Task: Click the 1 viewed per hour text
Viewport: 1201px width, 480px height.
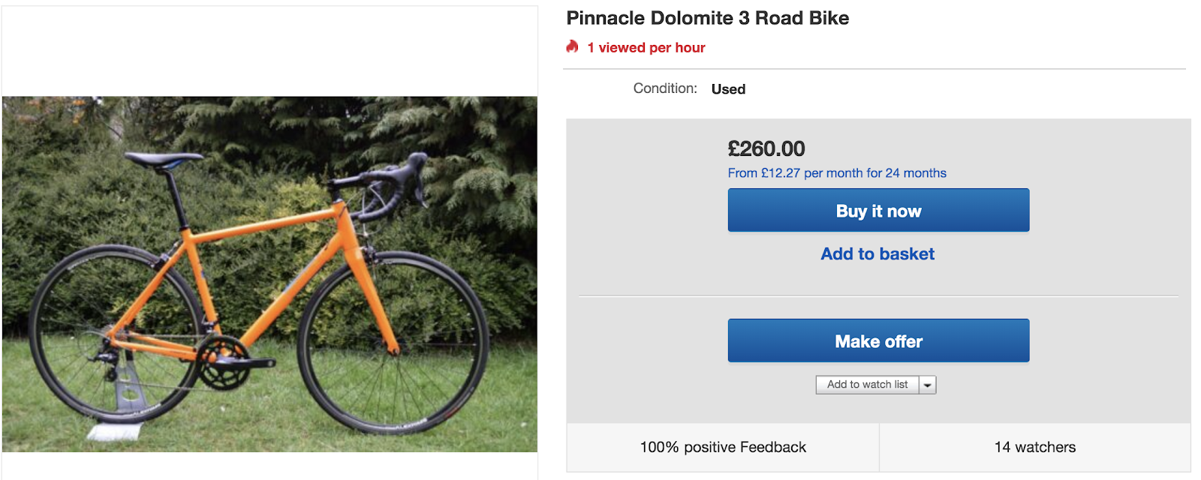Action: (x=646, y=48)
